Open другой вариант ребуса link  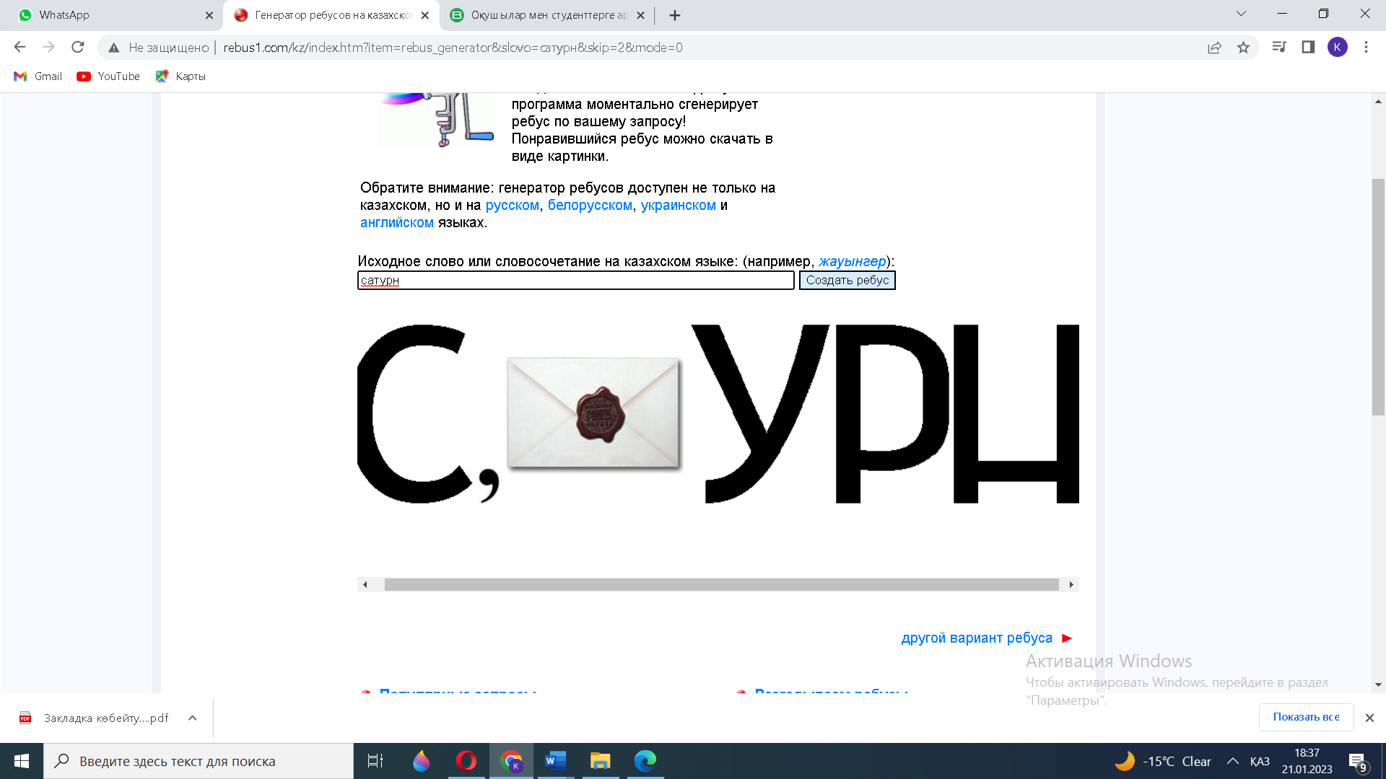tap(977, 638)
